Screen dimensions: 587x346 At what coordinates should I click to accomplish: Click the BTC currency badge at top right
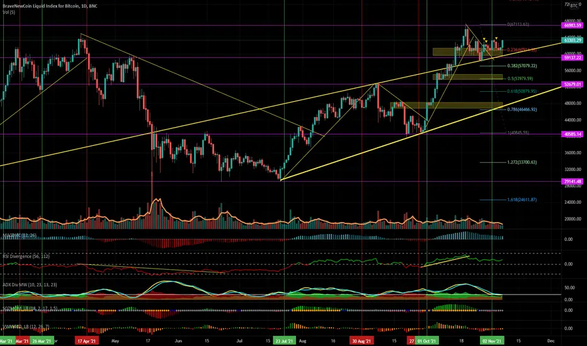574,5
